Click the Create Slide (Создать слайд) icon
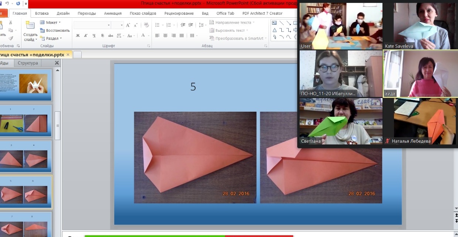This screenshot has width=458, height=237. pos(30,25)
